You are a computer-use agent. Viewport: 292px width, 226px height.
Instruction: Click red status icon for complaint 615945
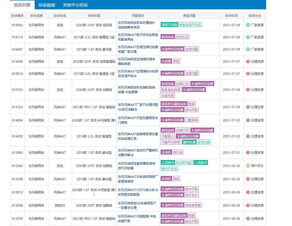click(x=248, y=61)
